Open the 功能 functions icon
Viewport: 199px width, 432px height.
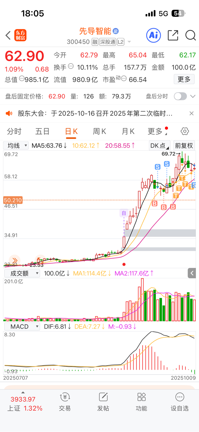pyautogui.click(x=141, y=402)
